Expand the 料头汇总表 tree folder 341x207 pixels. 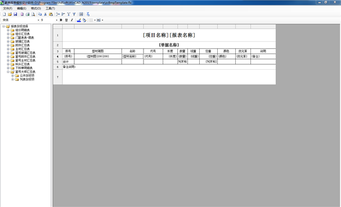pyautogui.click(x=8, y=64)
